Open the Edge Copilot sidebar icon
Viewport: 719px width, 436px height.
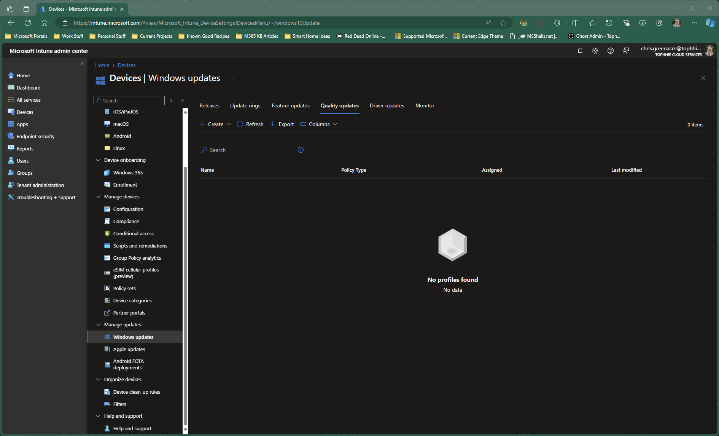coord(710,23)
